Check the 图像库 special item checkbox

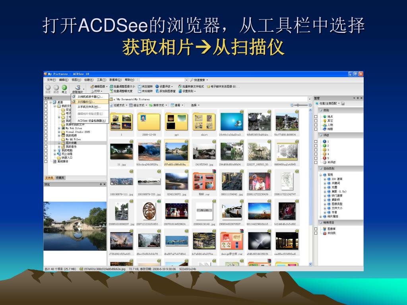(x=316, y=229)
